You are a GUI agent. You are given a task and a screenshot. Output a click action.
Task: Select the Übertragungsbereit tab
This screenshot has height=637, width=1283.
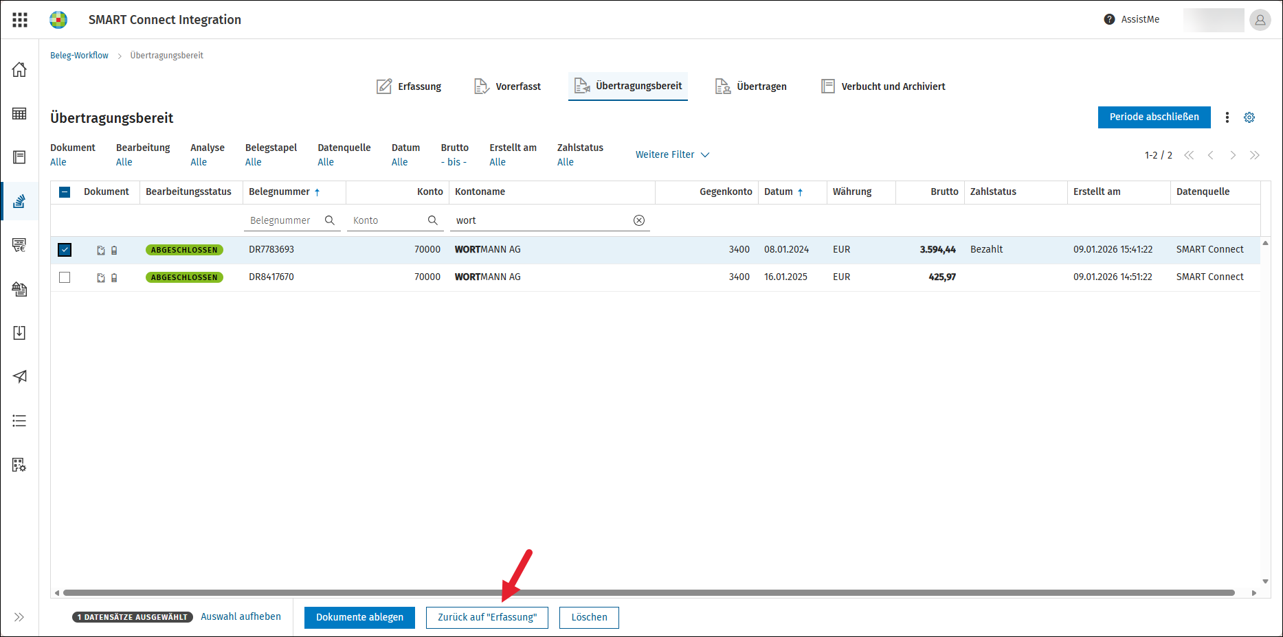tap(628, 86)
